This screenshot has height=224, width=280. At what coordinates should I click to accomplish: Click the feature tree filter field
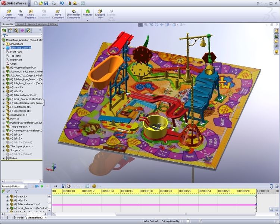click(22, 35)
